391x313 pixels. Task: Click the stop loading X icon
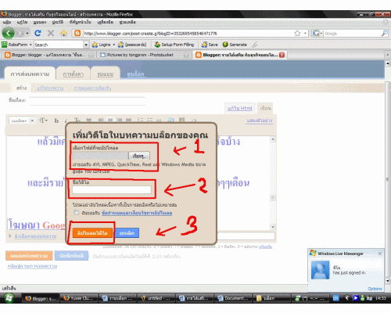point(51,33)
